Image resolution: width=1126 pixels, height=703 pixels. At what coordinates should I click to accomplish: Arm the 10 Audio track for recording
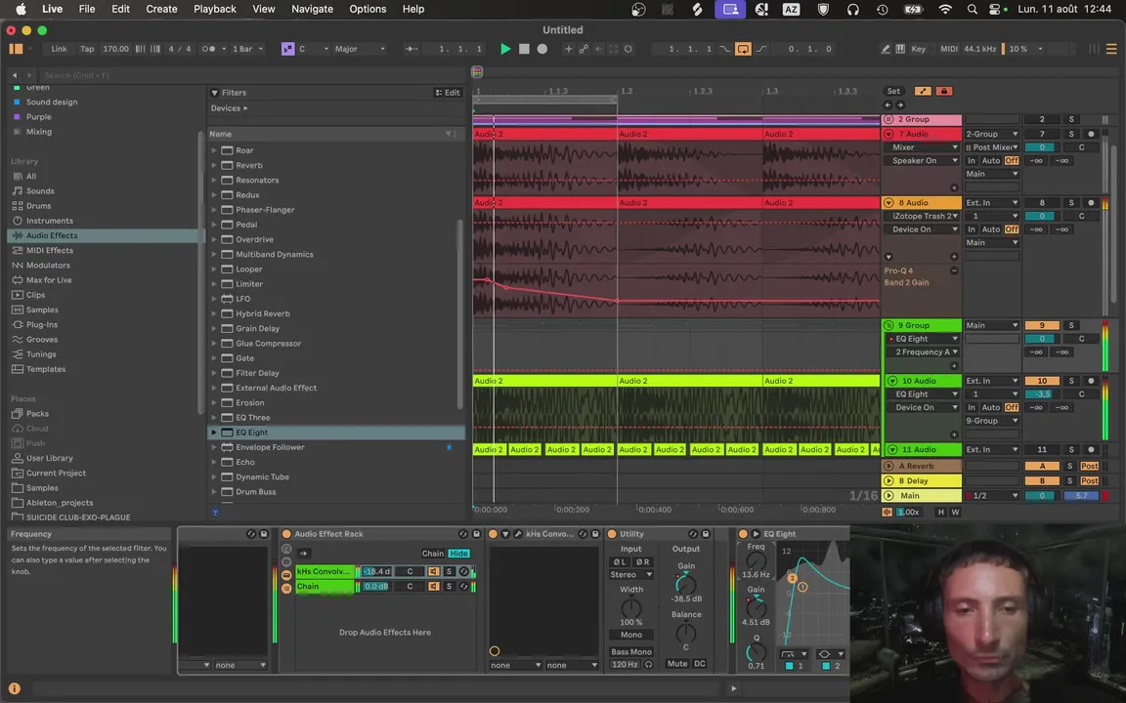1091,380
